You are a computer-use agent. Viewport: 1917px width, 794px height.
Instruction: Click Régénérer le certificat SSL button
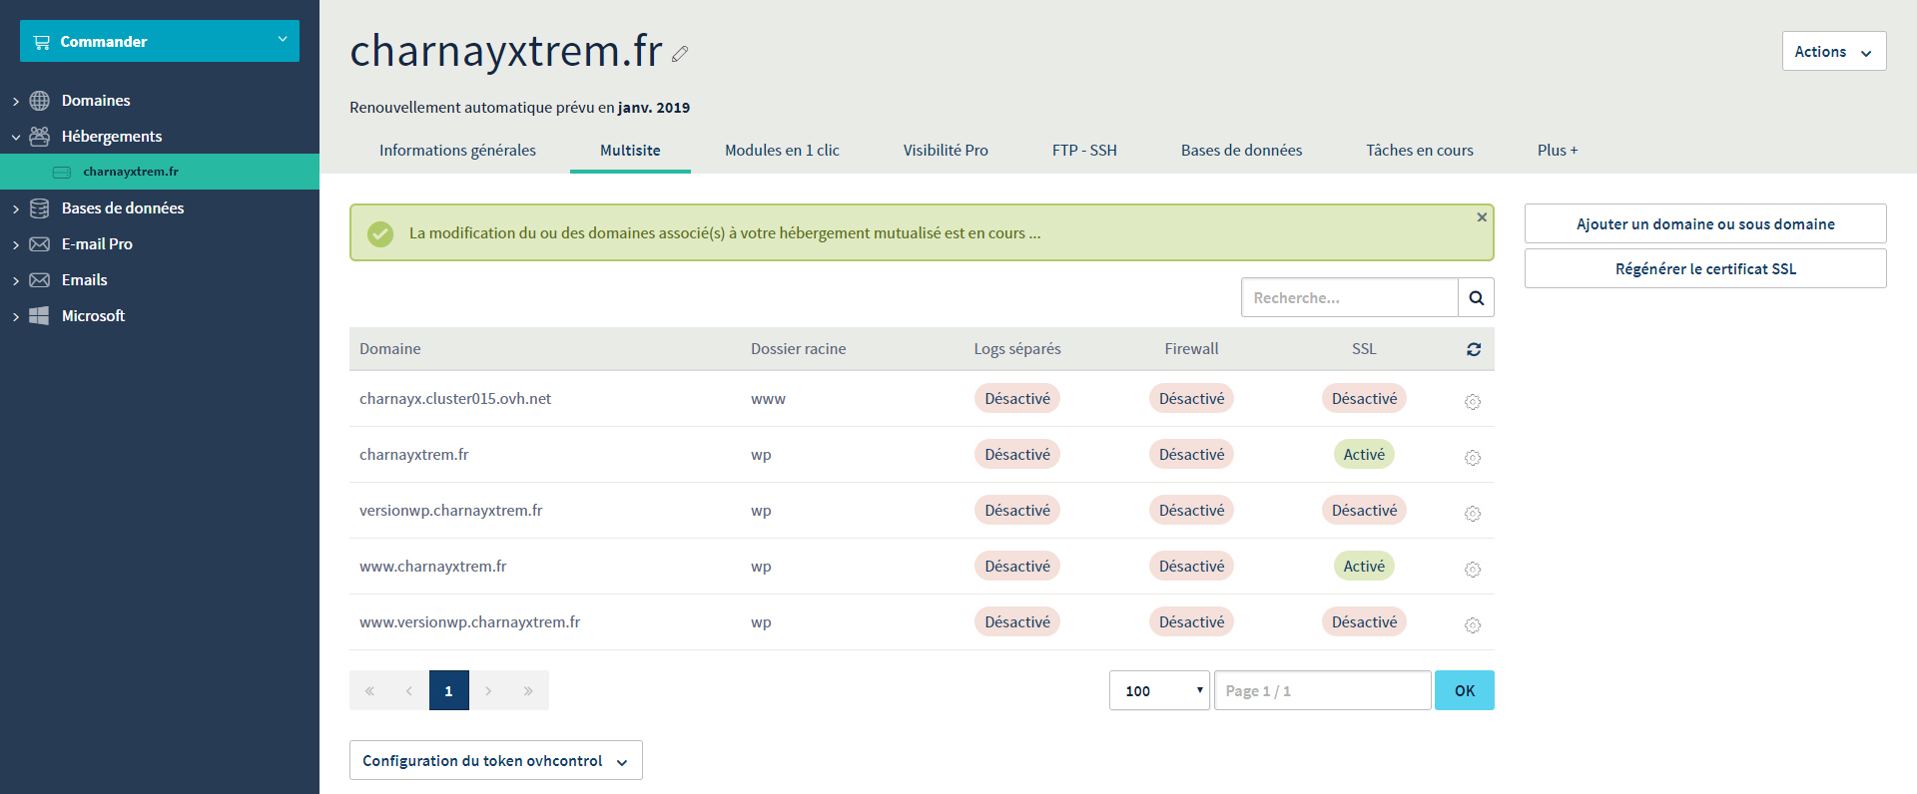click(x=1704, y=268)
